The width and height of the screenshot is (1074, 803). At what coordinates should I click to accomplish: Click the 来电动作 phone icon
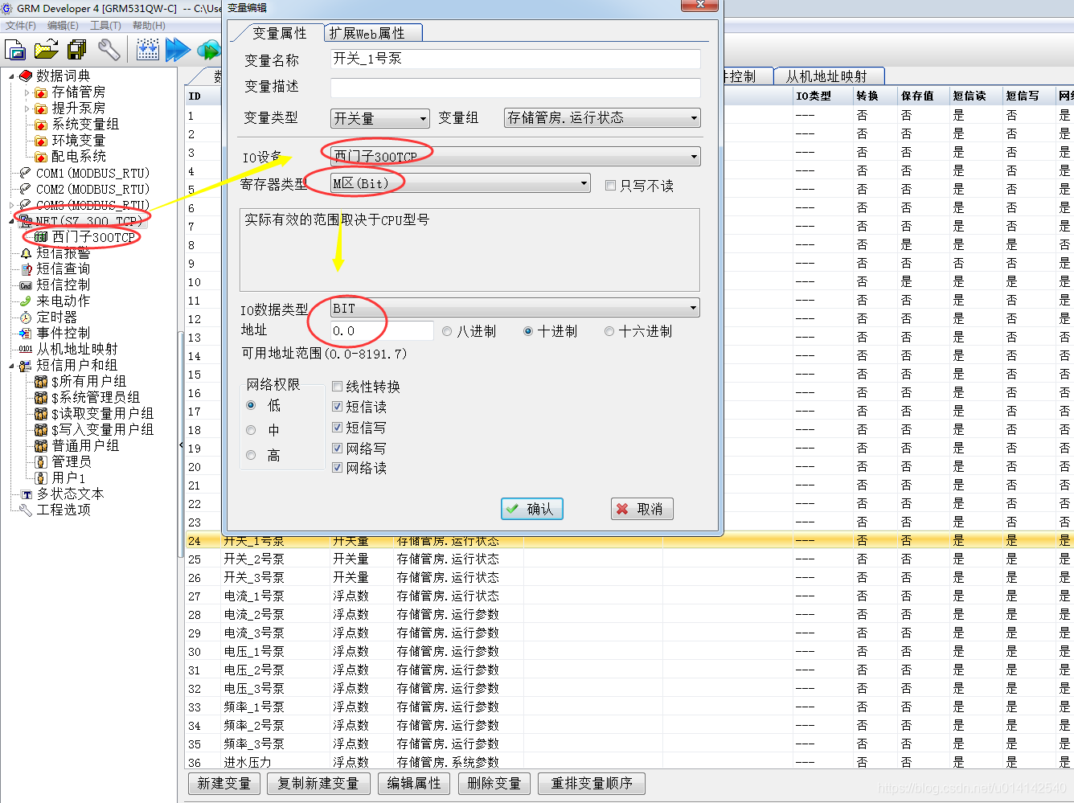[27, 301]
